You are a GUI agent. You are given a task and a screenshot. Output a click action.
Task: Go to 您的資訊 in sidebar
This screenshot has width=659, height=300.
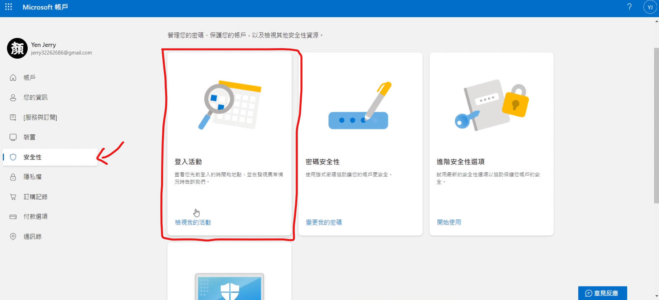(x=50, y=98)
